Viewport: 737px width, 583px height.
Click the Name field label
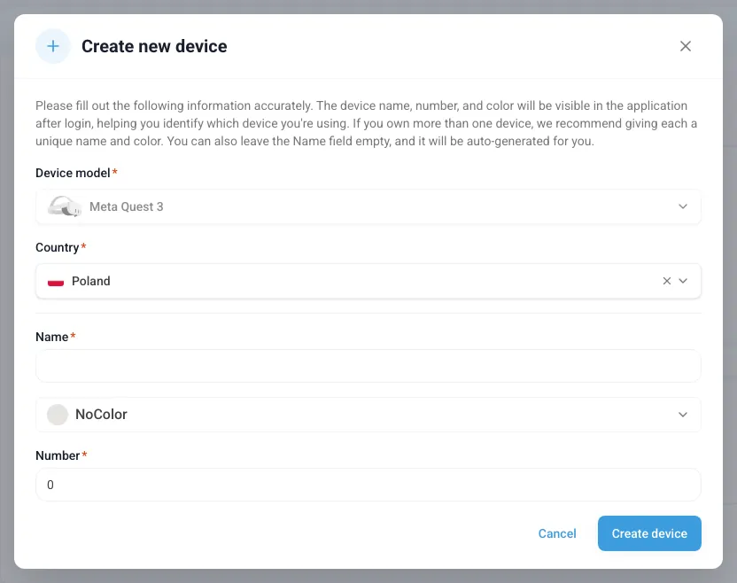click(52, 337)
